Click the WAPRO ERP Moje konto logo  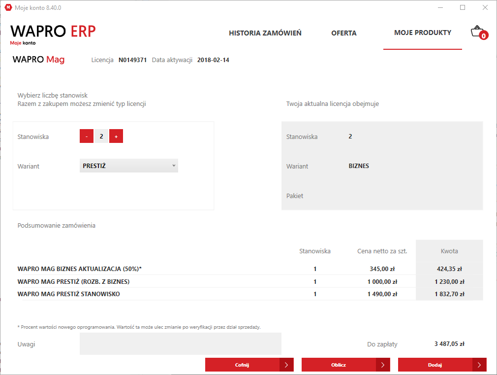[53, 35]
